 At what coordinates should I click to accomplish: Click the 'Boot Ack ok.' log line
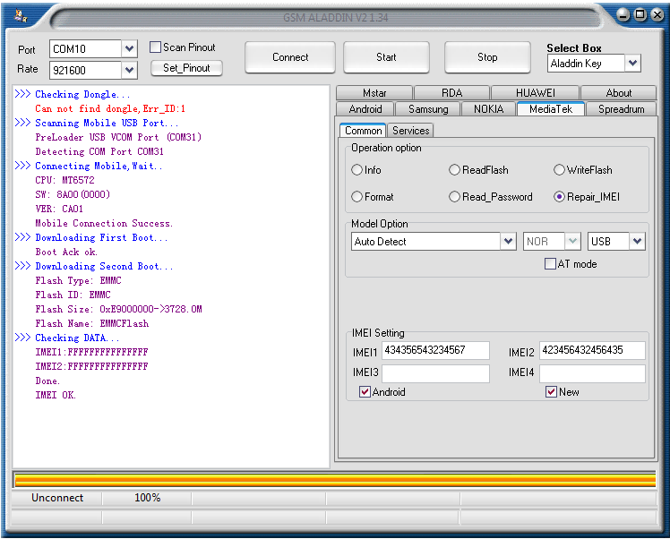point(66,252)
